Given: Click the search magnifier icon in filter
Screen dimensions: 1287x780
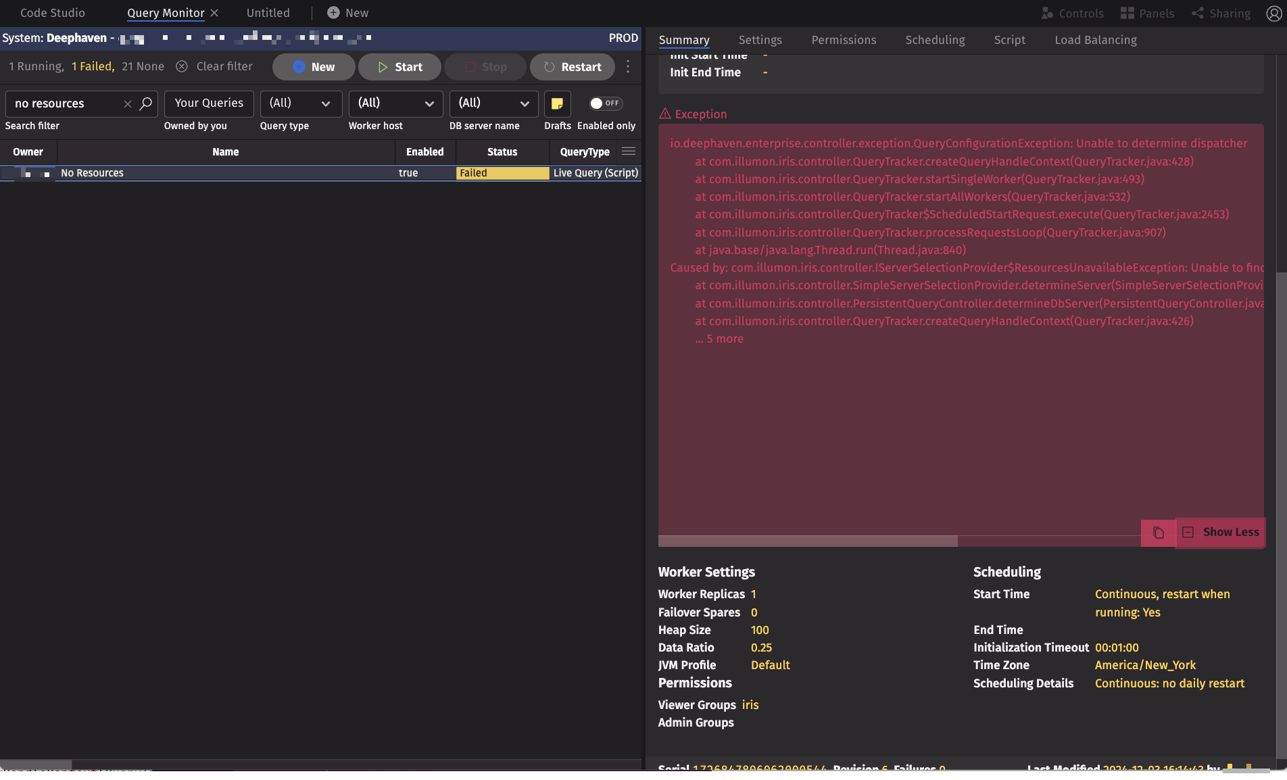Looking at the screenshot, I should 145,103.
